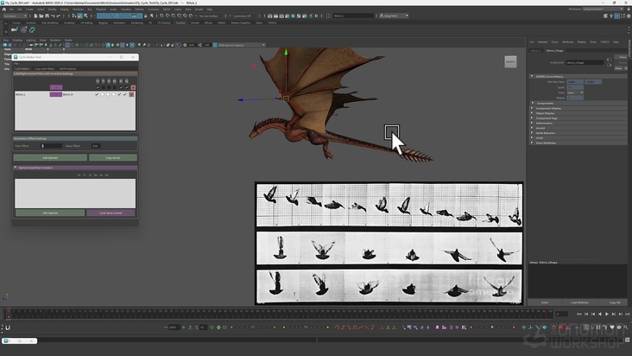Toggle fifth checkbox in IKArm_L row
Screen dimensions: 632x356
pos(120,94)
